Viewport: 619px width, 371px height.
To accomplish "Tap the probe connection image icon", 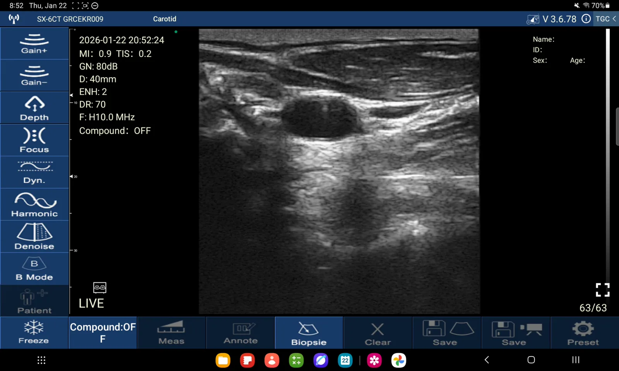I will 533,19.
